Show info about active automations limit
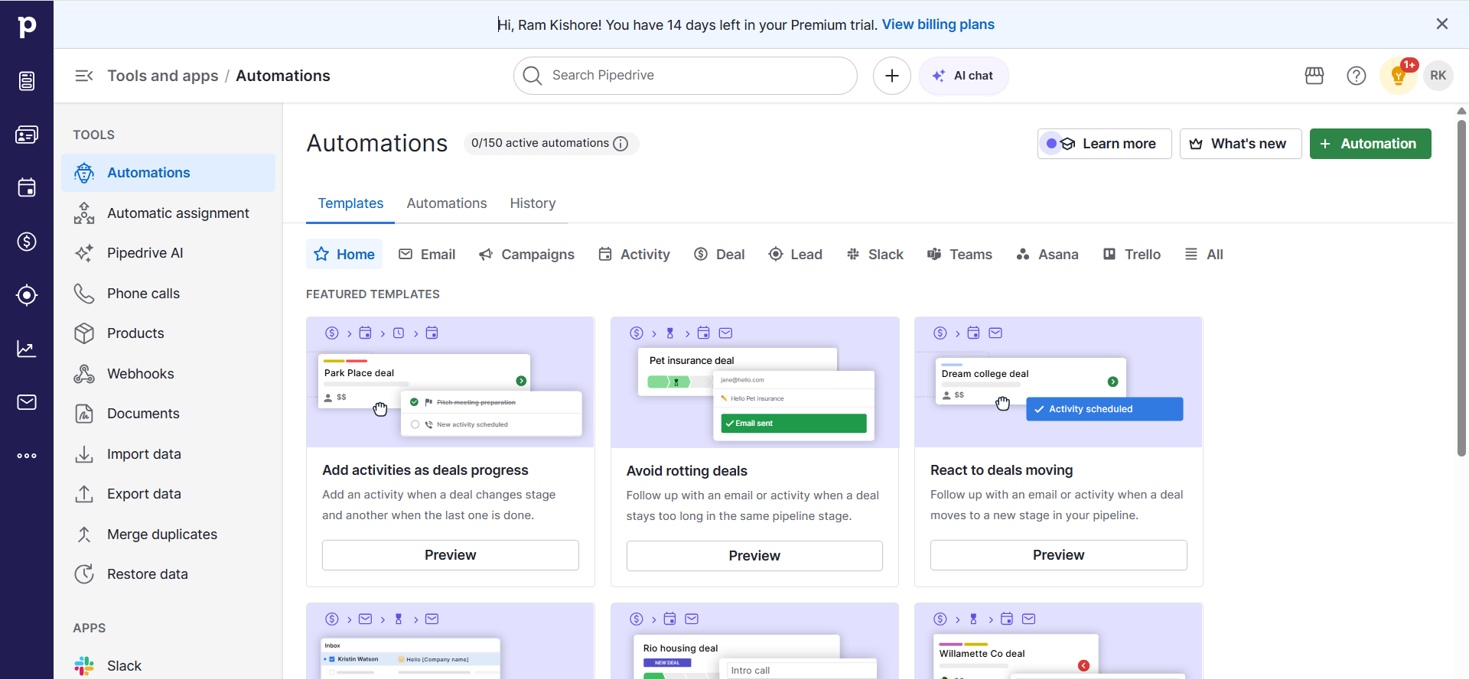The width and height of the screenshot is (1469, 679). (x=621, y=144)
